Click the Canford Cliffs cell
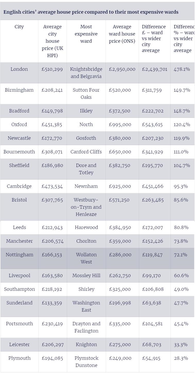The height and width of the screenshot is (386, 195). coord(86,152)
